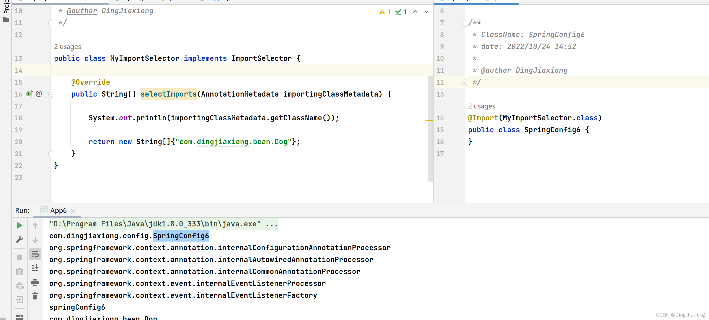Move down the stack trace arrow
The height and width of the screenshot is (320, 709).
point(35,240)
